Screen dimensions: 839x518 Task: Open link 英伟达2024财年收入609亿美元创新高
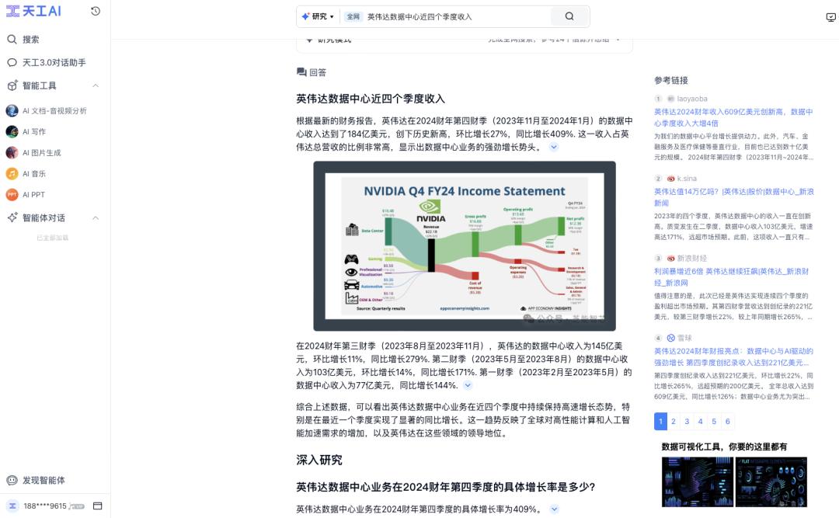(x=733, y=117)
